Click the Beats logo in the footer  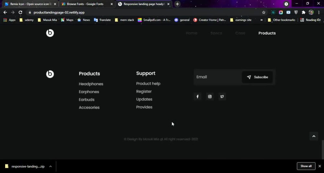coord(50,74)
